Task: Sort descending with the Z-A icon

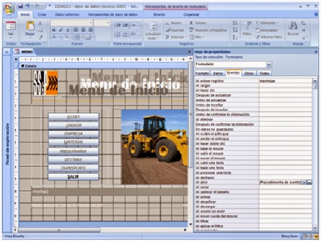Action: 235,30
